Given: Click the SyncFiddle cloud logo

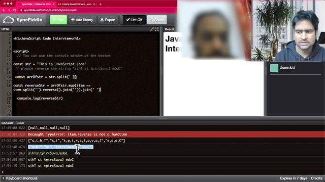Looking at the screenshot, I should [x=8, y=20].
